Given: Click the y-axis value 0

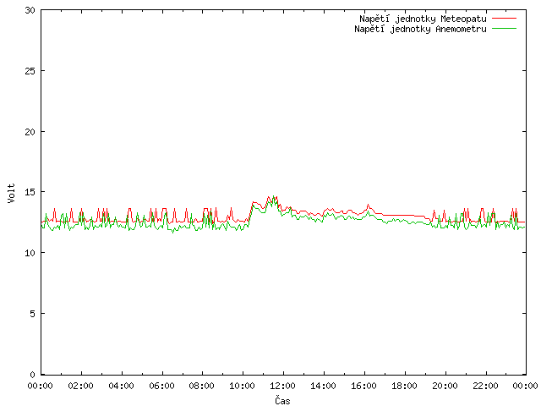Looking at the screenshot, I should pyautogui.click(x=33, y=375).
